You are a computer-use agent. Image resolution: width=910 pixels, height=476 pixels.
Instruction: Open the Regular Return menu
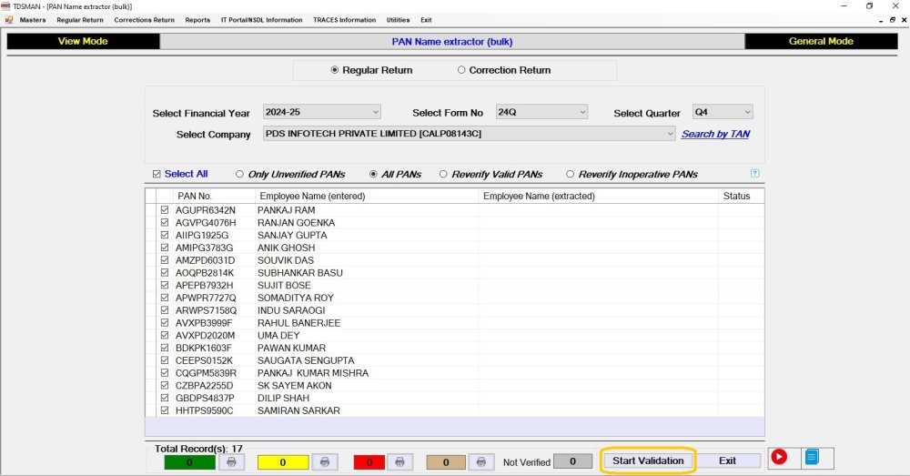tap(80, 20)
